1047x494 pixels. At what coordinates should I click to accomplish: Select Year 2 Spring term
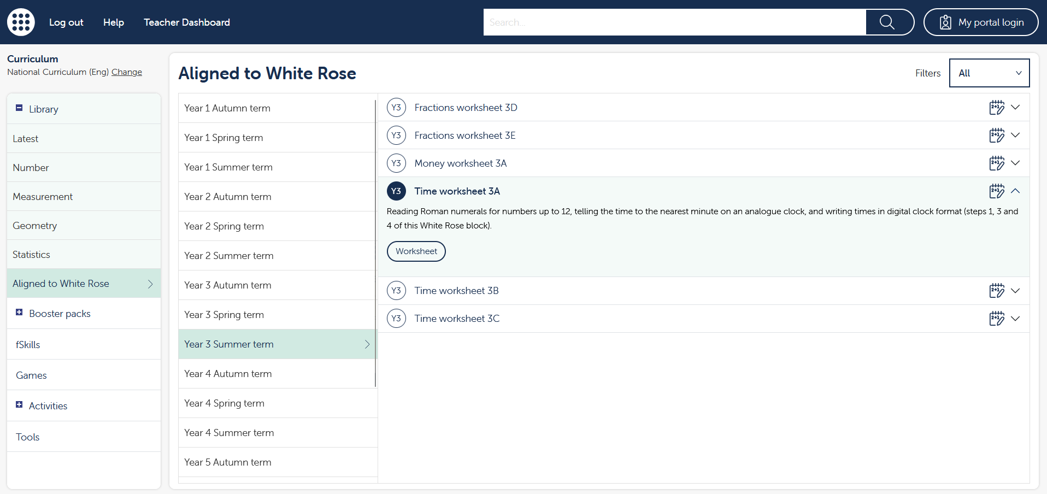277,226
